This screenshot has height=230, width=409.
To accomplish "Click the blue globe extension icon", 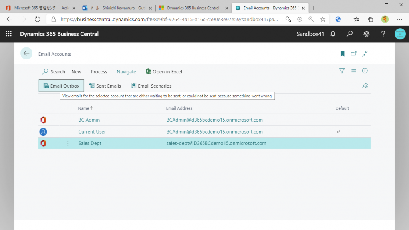I will point(338,19).
